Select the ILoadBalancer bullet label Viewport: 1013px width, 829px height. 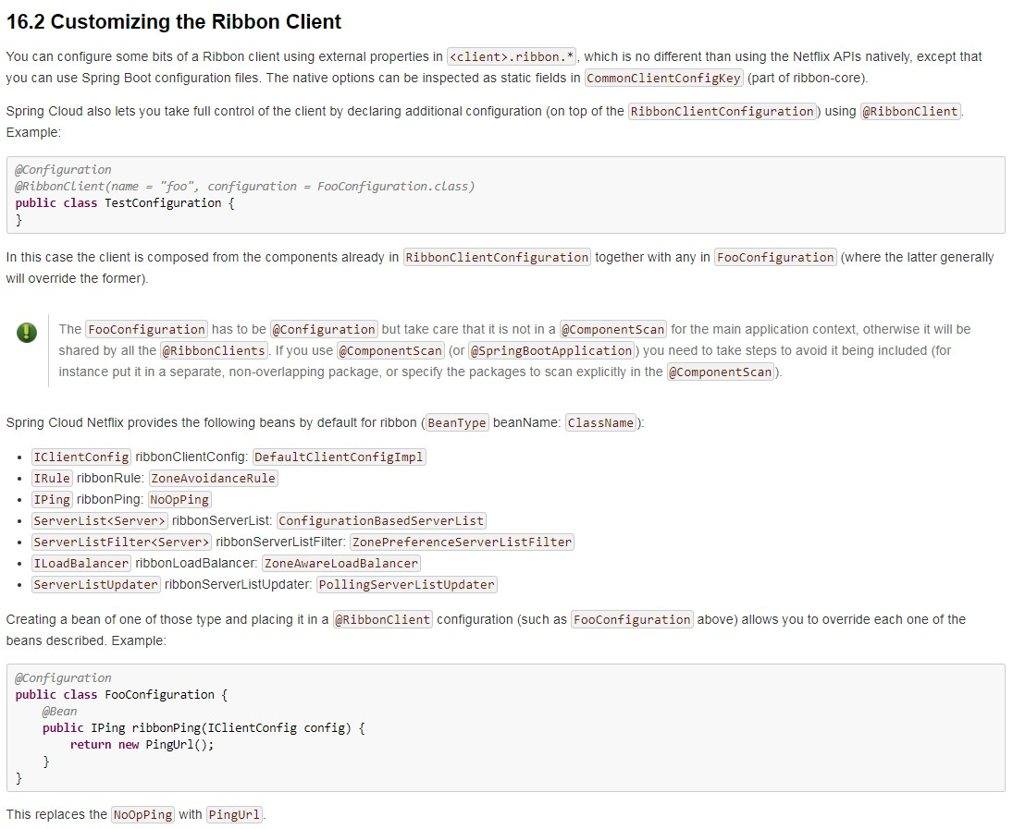[81, 564]
